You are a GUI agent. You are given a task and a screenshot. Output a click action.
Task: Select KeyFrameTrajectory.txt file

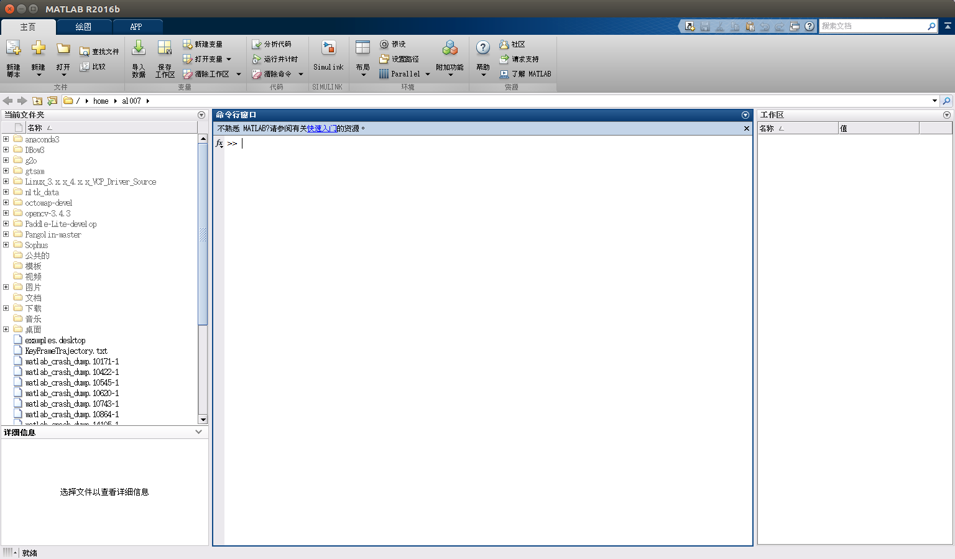pyautogui.click(x=67, y=351)
